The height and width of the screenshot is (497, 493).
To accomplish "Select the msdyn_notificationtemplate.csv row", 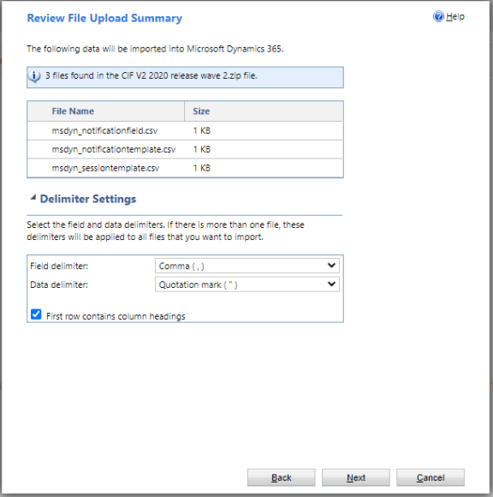I will click(x=185, y=149).
